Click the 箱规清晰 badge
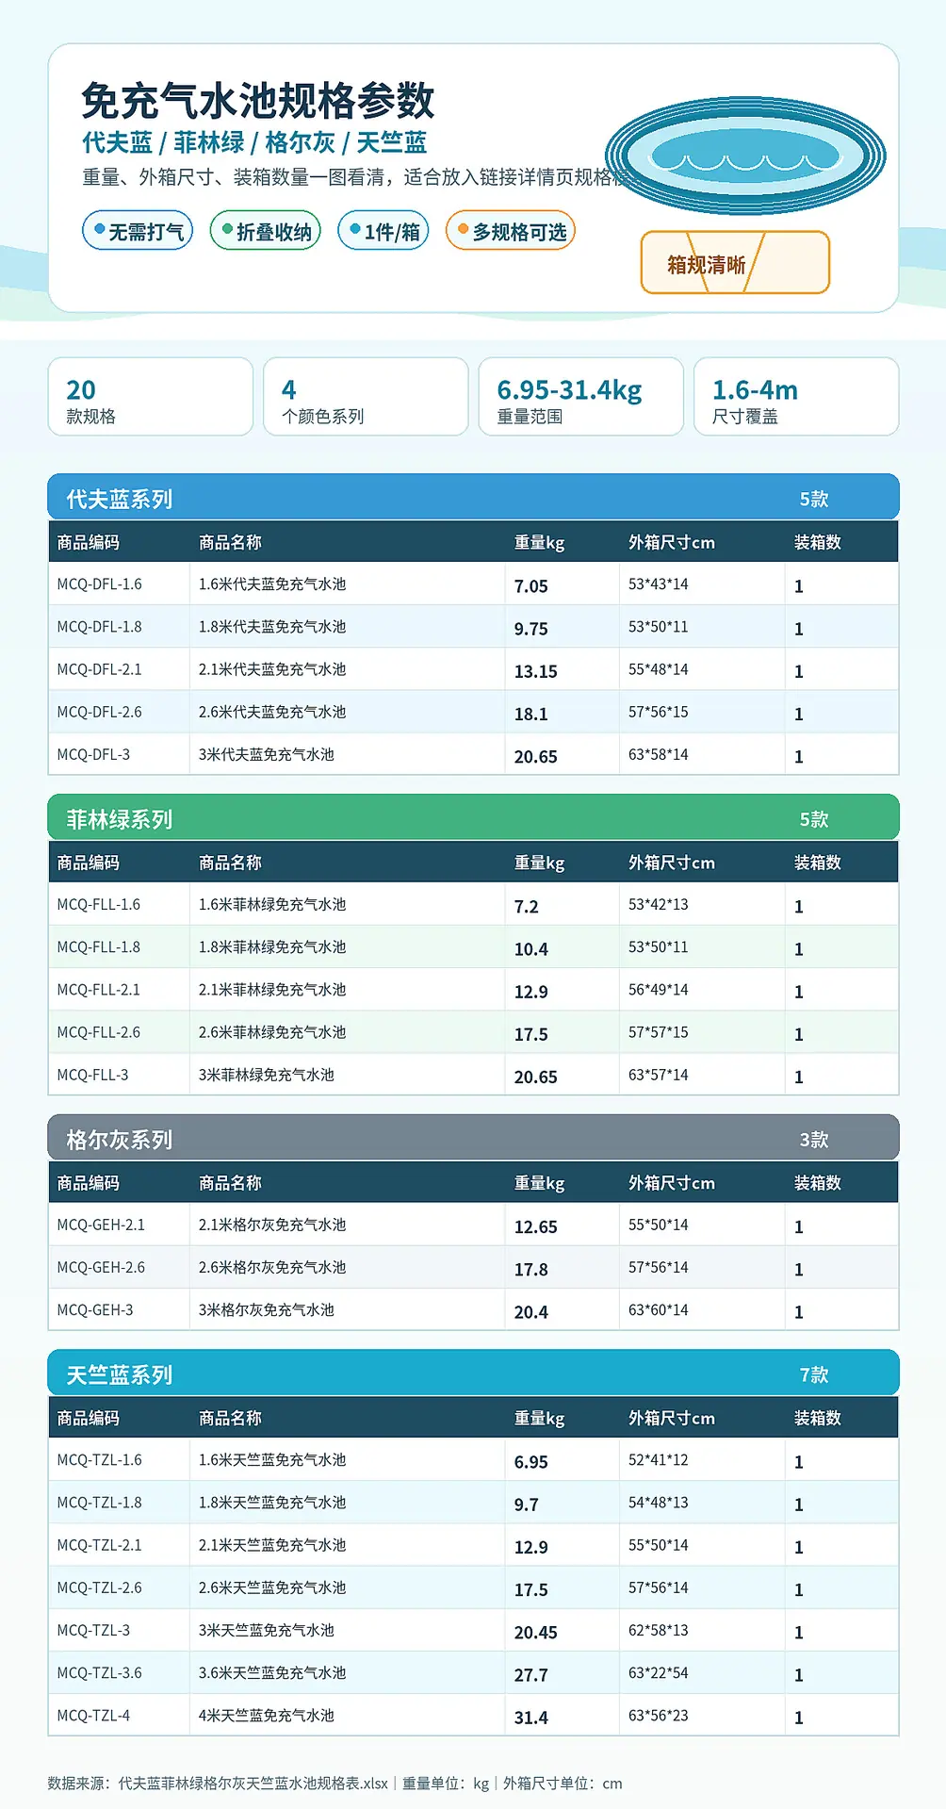 735,263
